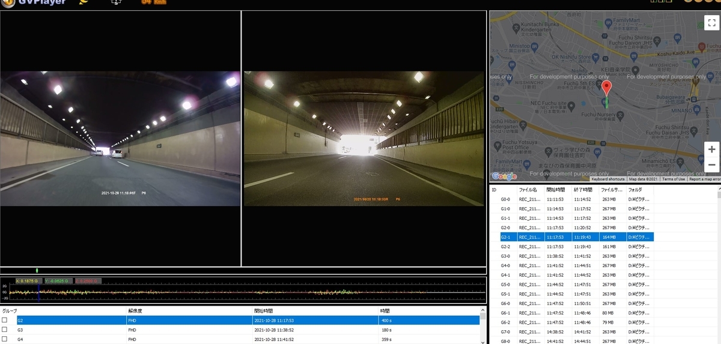This screenshot has width=721, height=344.
Task: Select file row G6-2 with 79 MB
Action: pyautogui.click(x=572, y=322)
